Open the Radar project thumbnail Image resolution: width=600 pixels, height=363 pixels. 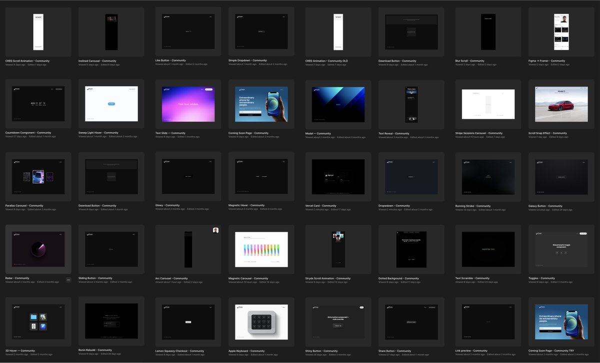tap(37, 249)
